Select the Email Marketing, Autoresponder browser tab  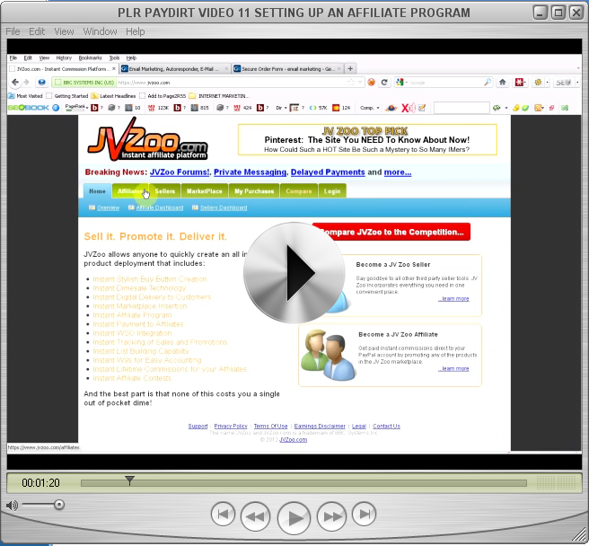174,69
